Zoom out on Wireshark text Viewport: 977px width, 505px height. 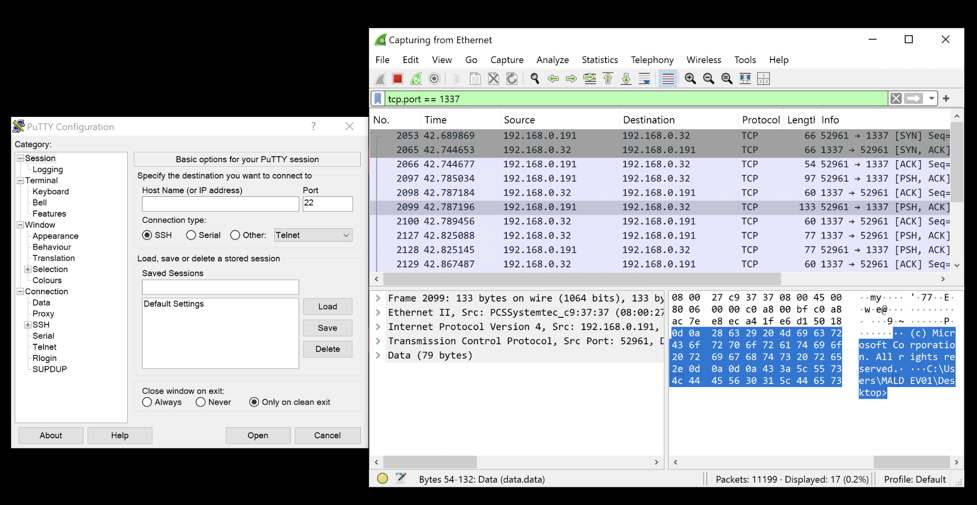709,79
